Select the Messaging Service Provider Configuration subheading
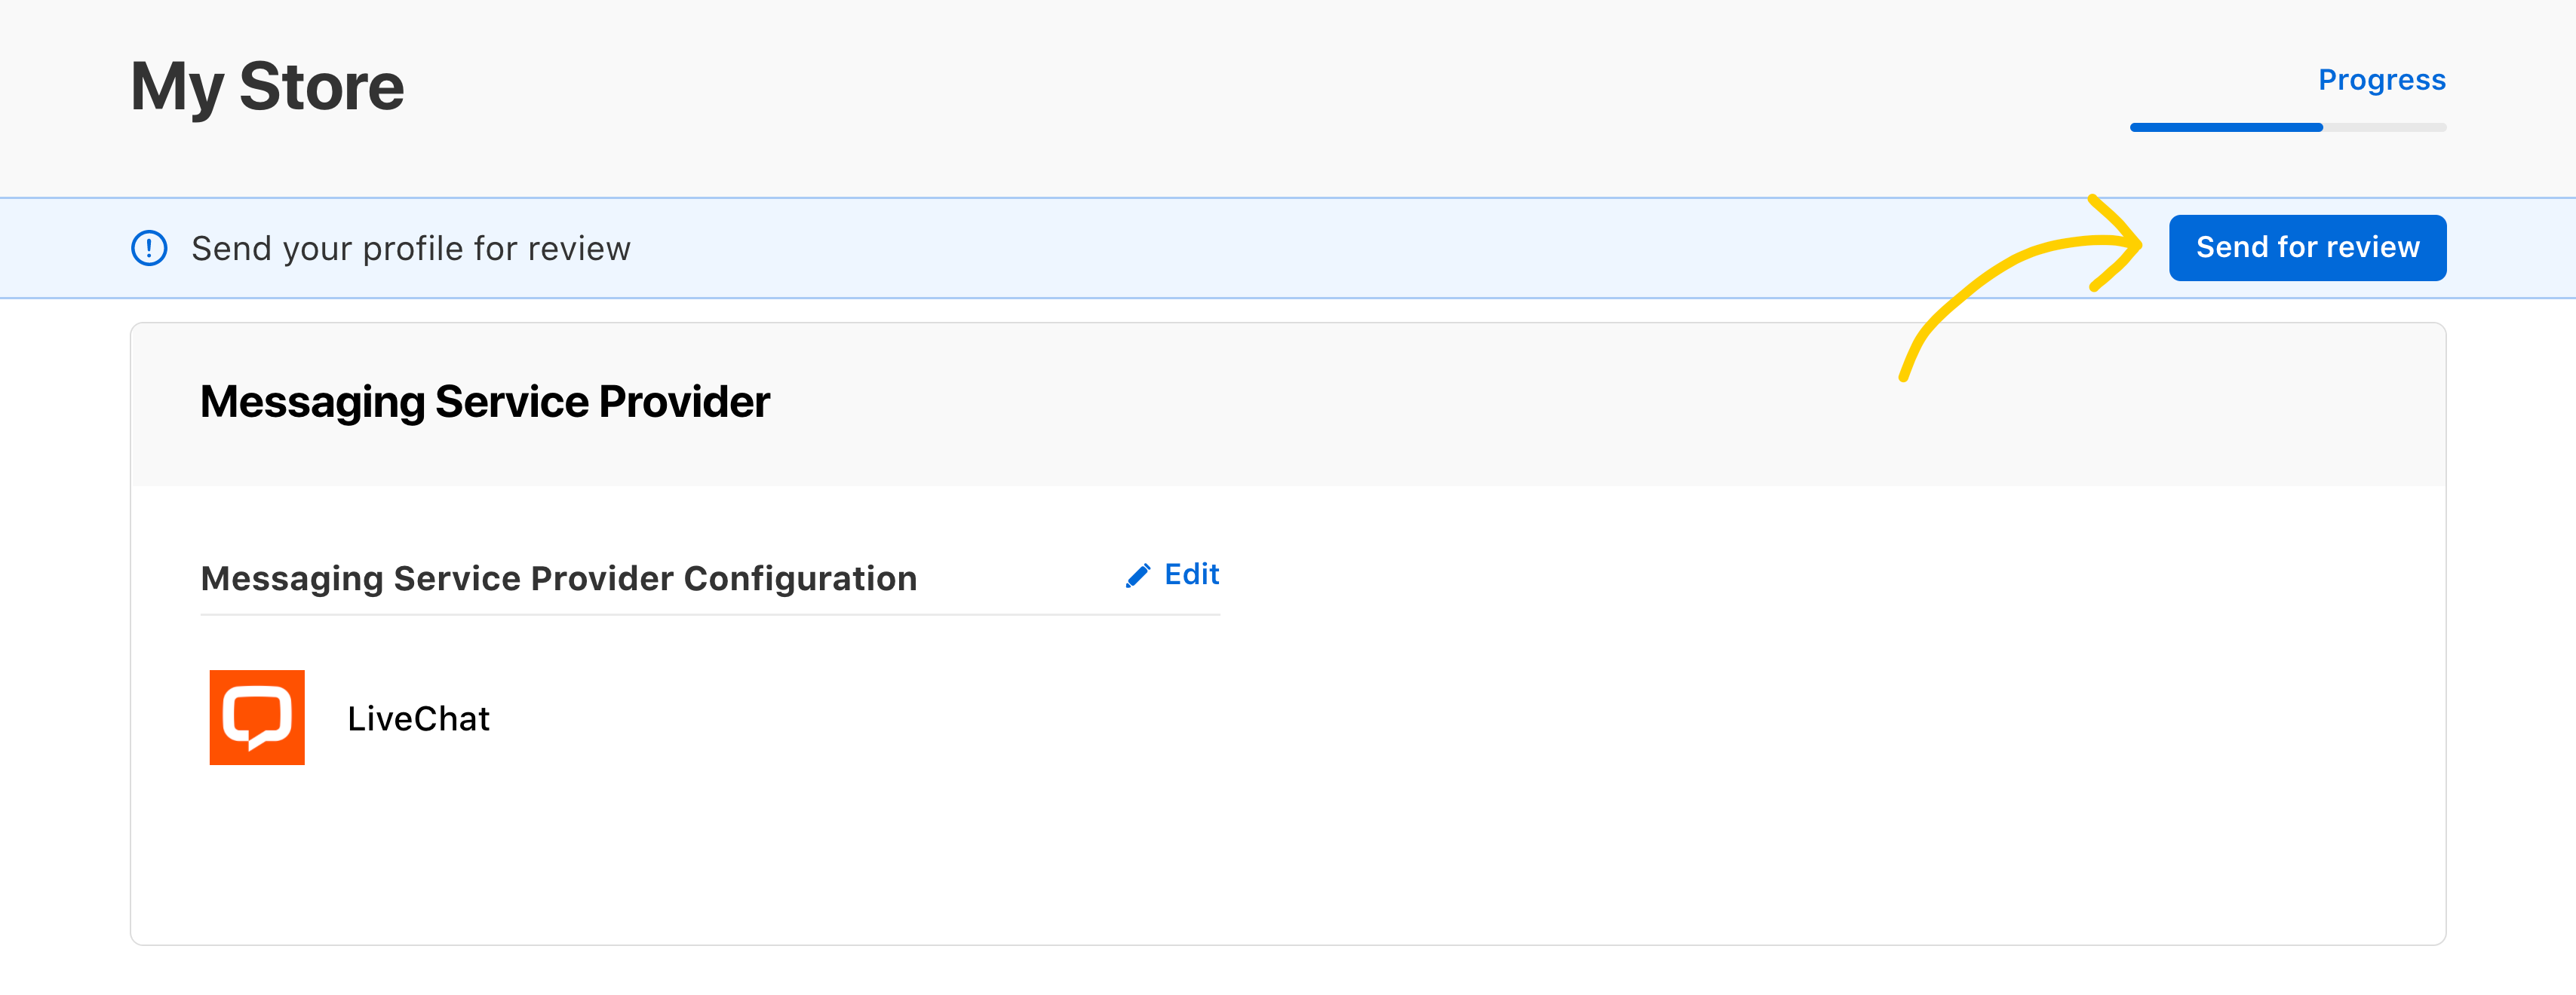 [x=558, y=578]
